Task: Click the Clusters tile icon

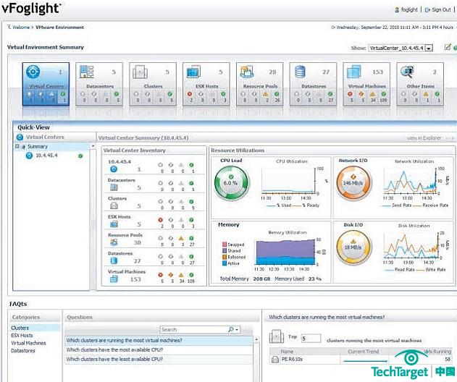Action: click(141, 72)
